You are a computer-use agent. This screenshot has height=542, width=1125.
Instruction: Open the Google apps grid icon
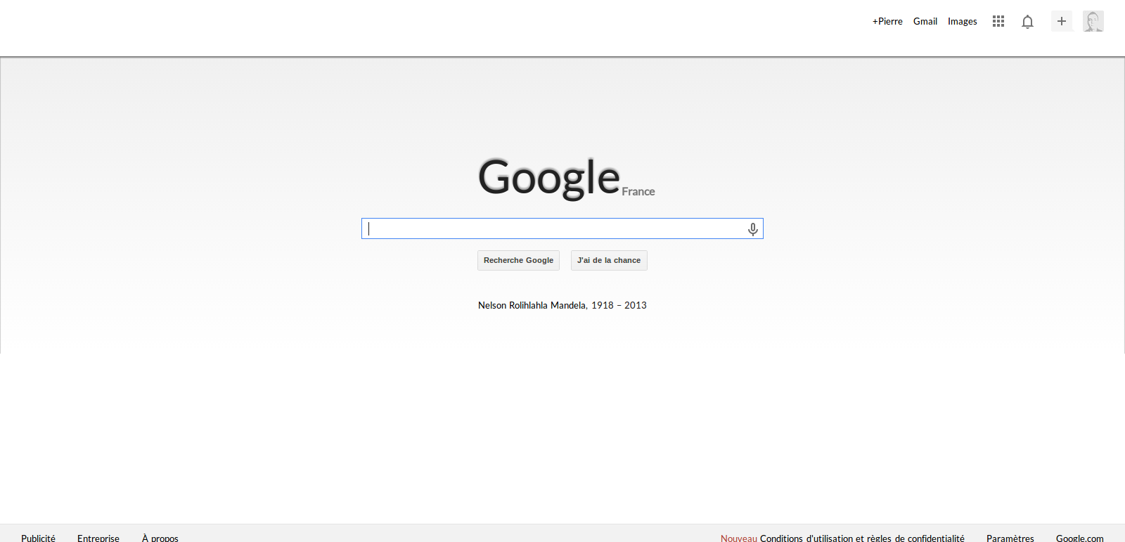click(x=998, y=21)
